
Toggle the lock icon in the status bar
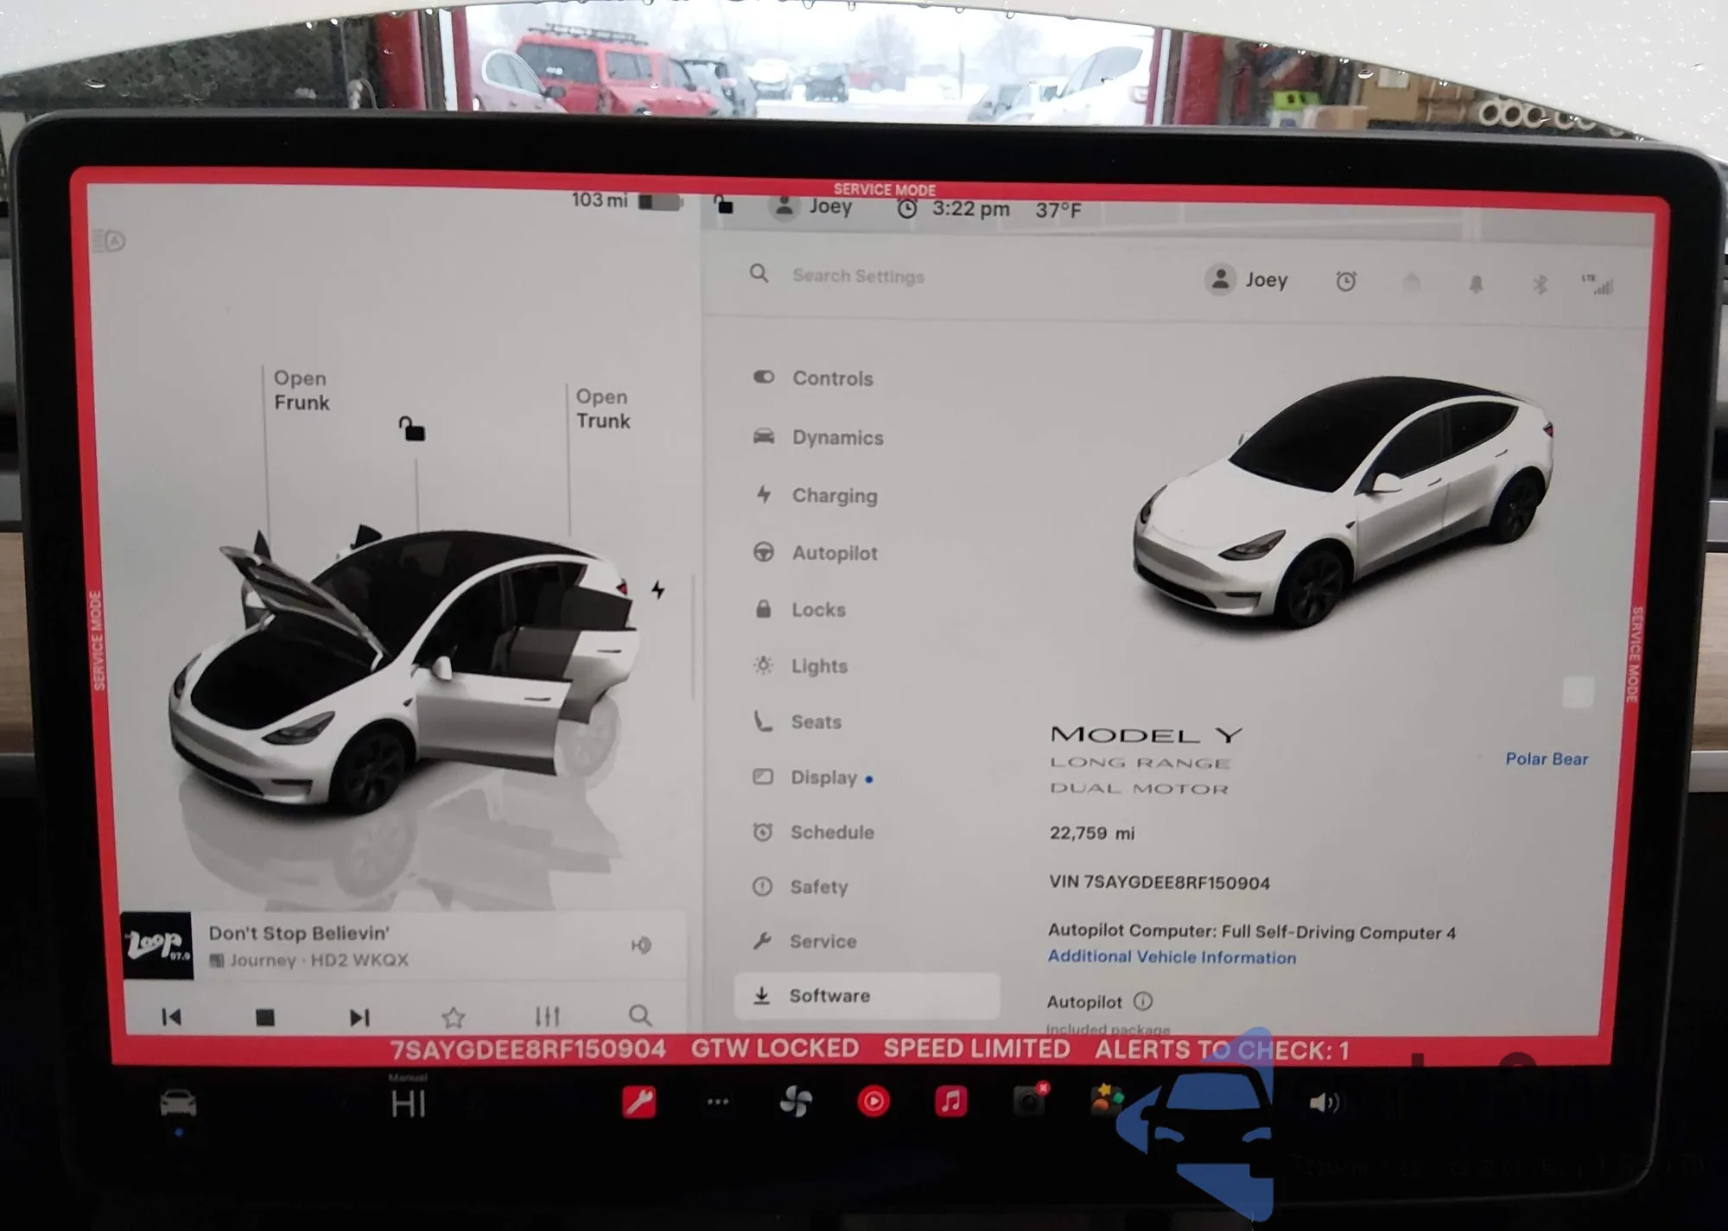tap(724, 206)
